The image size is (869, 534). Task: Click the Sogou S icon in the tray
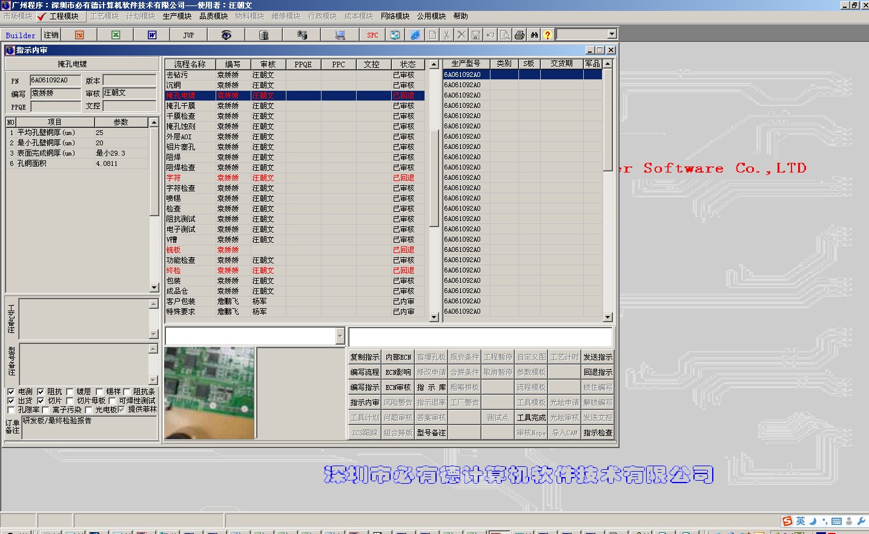pos(787,521)
